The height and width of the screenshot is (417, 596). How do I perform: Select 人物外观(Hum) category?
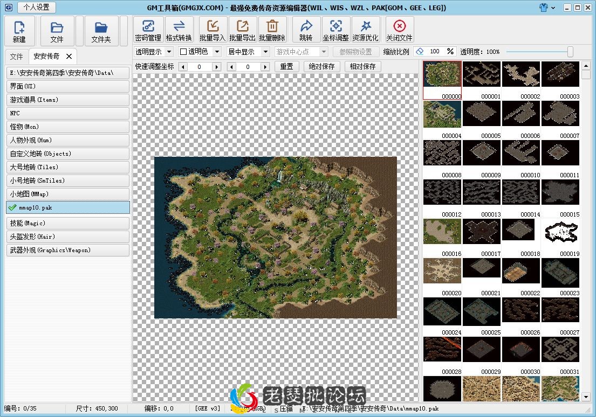coord(67,140)
